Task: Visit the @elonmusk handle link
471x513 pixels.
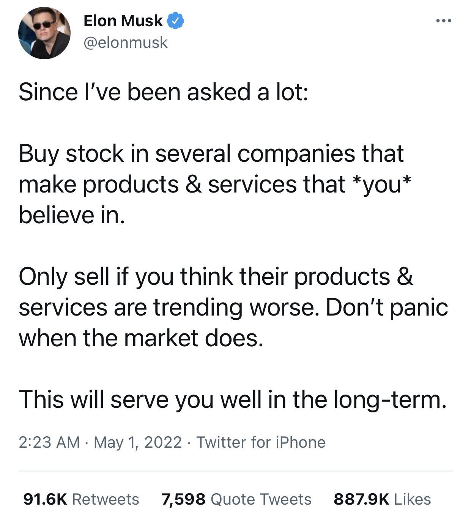Action: (125, 43)
